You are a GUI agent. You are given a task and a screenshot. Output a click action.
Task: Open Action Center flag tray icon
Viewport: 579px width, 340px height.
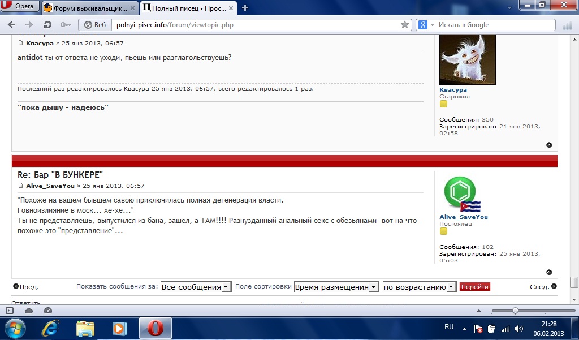pyautogui.click(x=478, y=329)
